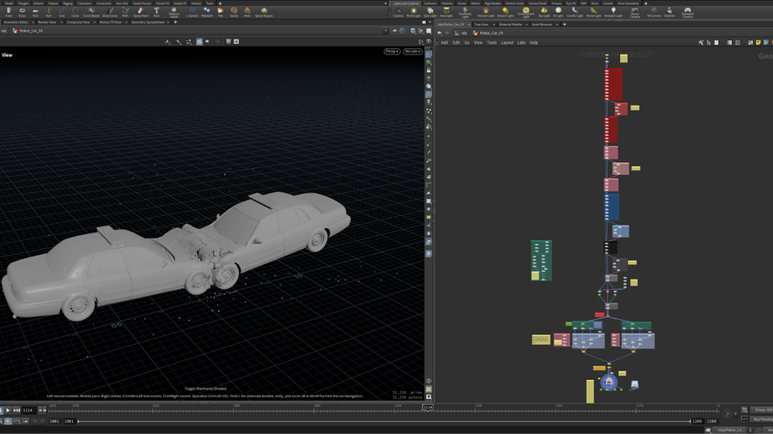The width and height of the screenshot is (773, 434).
Task: Click the Sky Light shelf tool
Action: [x=544, y=12]
